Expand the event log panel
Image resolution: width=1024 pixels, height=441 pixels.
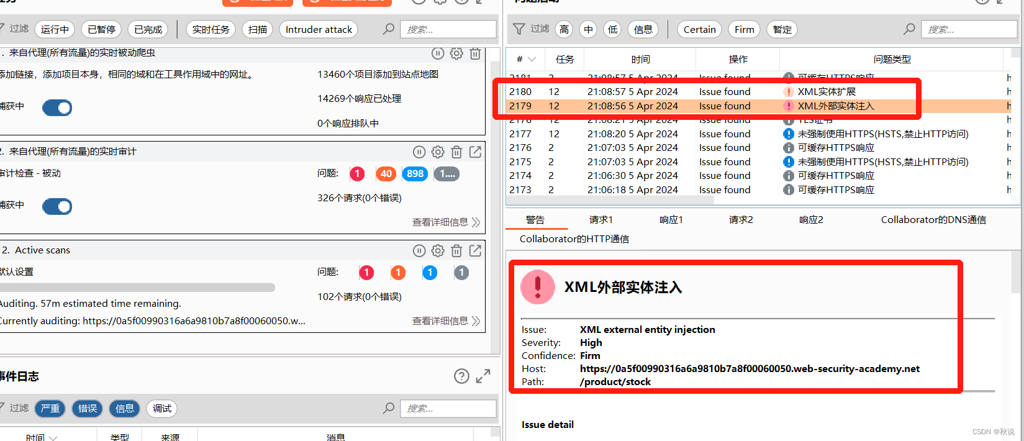[x=483, y=376]
